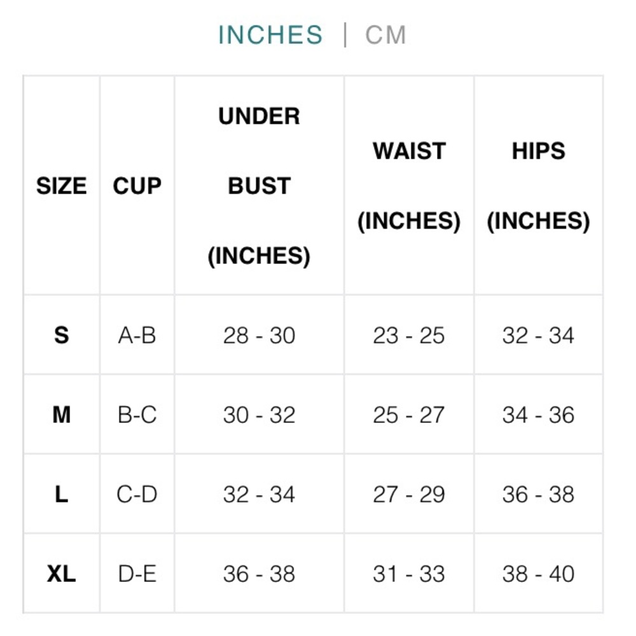
Task: Select the C-D cup cell
Action: (137, 494)
